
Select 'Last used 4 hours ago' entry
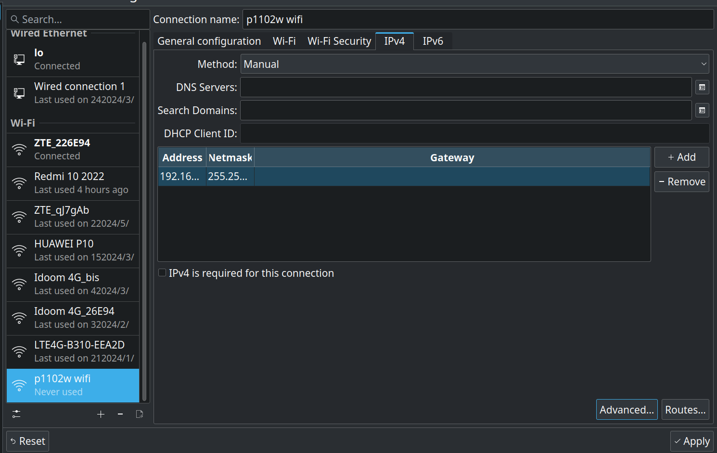81,190
